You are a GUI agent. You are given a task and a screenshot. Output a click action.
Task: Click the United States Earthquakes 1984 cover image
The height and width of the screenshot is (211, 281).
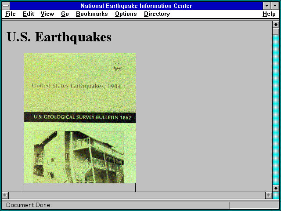coord(79,118)
